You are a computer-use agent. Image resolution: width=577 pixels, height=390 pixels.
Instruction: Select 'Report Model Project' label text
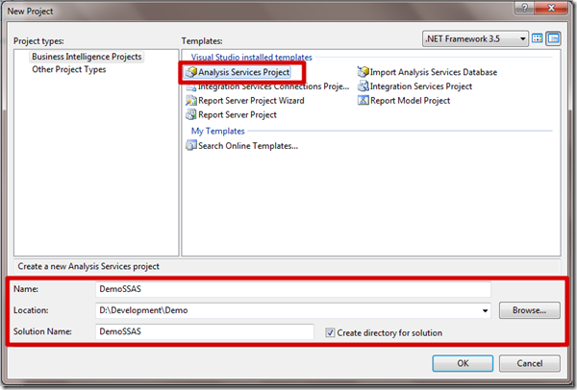coord(410,101)
